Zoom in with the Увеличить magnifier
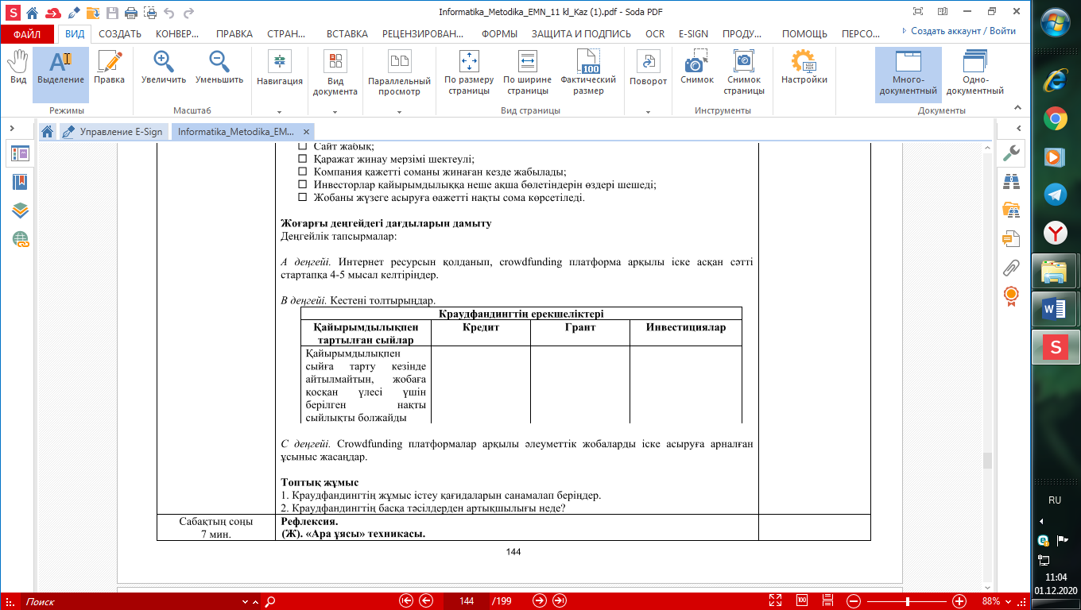 coord(164,68)
